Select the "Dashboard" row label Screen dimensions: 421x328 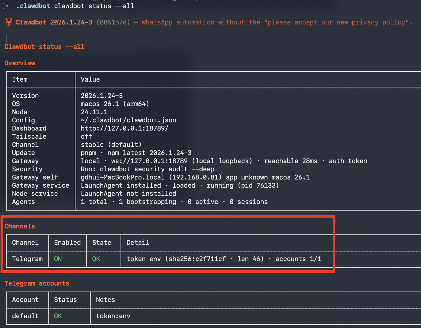point(29,128)
